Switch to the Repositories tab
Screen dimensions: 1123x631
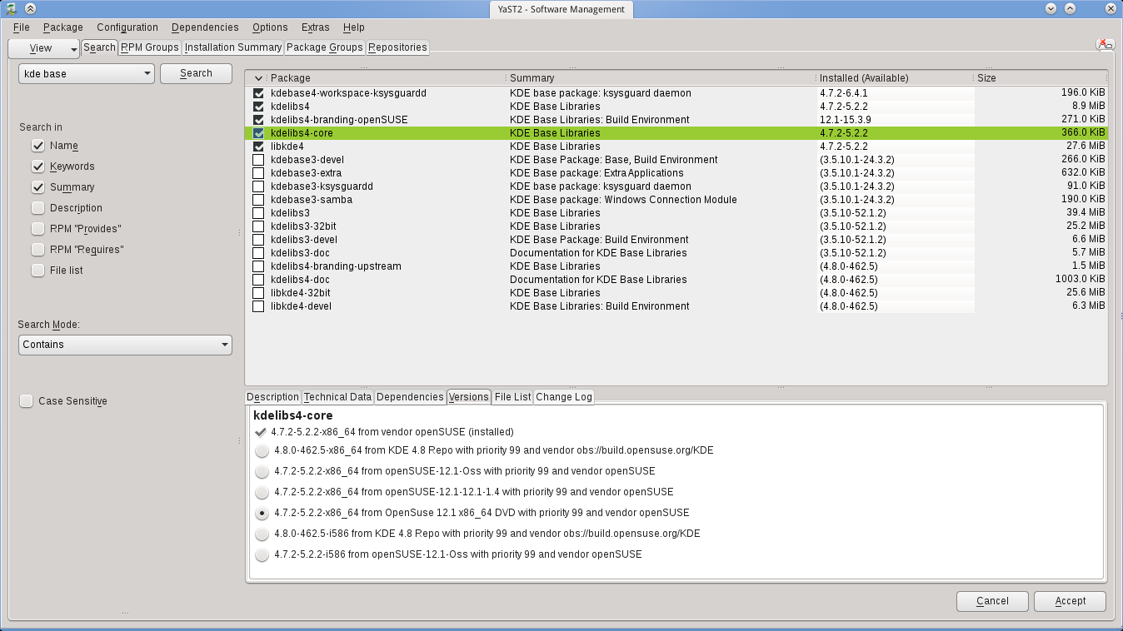click(x=397, y=47)
